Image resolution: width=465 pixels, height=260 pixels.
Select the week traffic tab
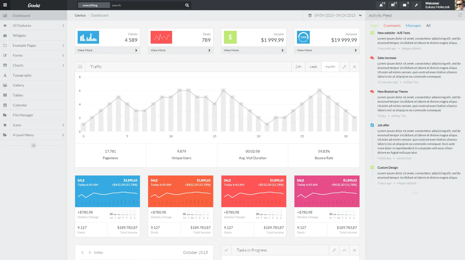click(x=313, y=67)
